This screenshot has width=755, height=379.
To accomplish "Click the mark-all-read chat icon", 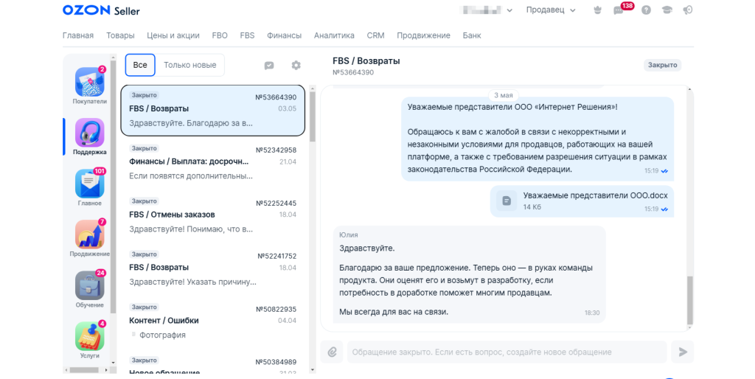I will [269, 66].
